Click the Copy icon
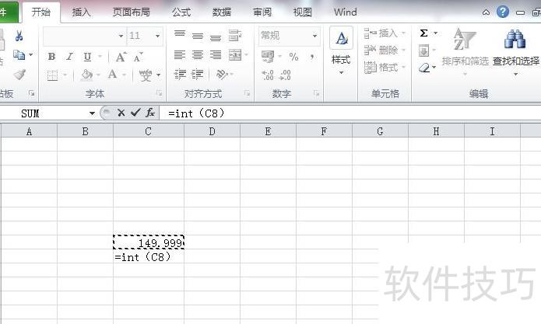The height and width of the screenshot is (324, 541). click(x=19, y=55)
